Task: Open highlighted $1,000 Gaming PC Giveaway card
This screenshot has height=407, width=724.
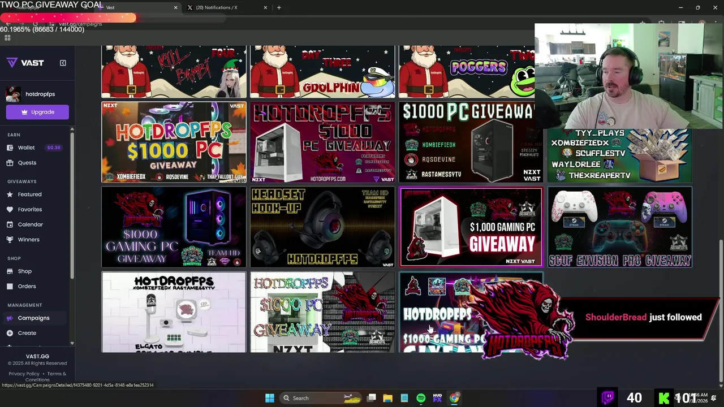Action: click(471, 227)
